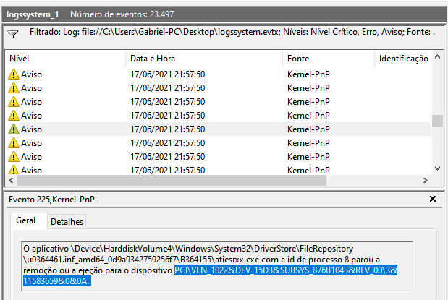
Task: Click the event list scroll down arrow
Action: click(437, 169)
